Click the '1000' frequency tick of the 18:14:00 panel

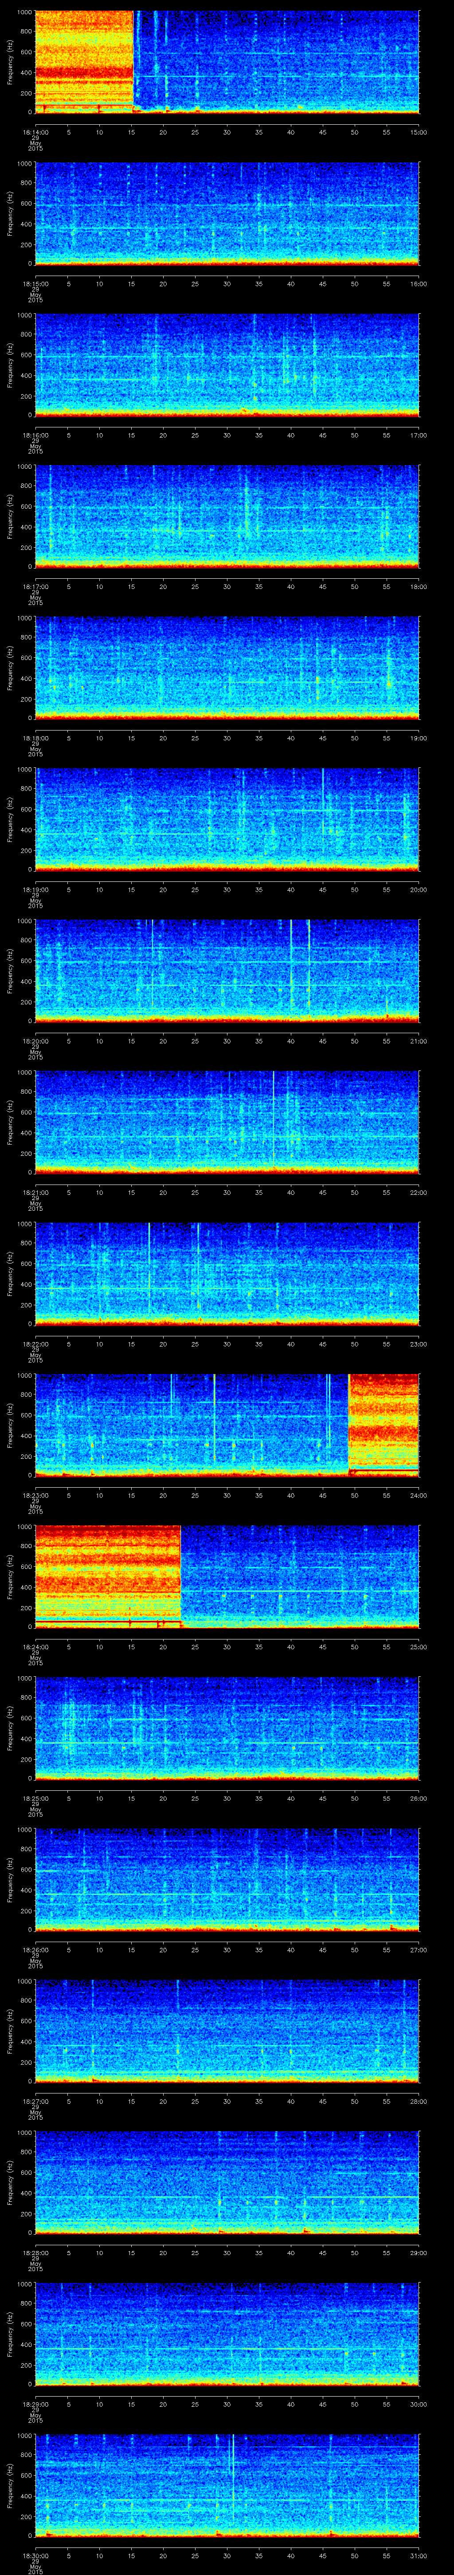click(25, 13)
